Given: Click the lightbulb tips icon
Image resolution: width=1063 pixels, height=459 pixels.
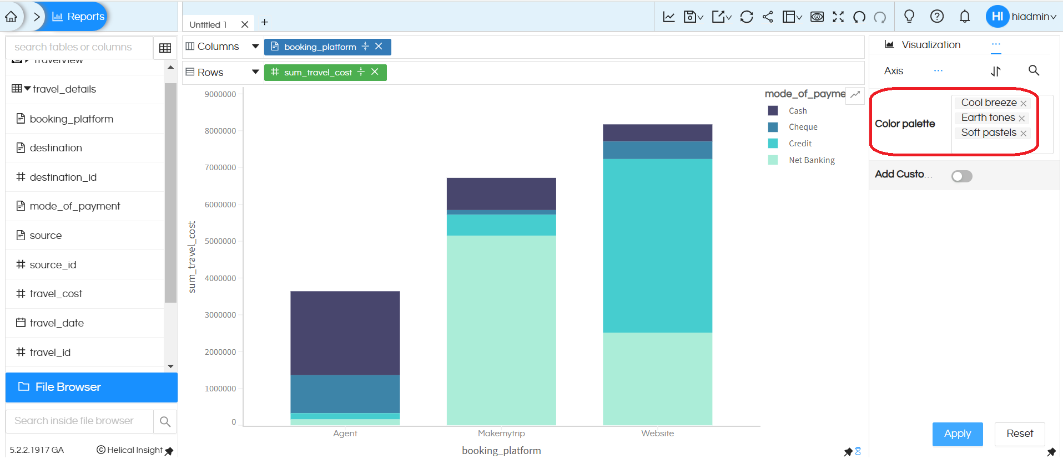Looking at the screenshot, I should (x=909, y=16).
